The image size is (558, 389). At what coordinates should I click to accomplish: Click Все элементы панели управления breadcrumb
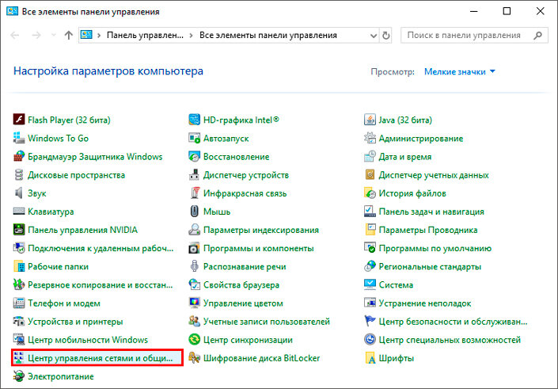(268, 36)
